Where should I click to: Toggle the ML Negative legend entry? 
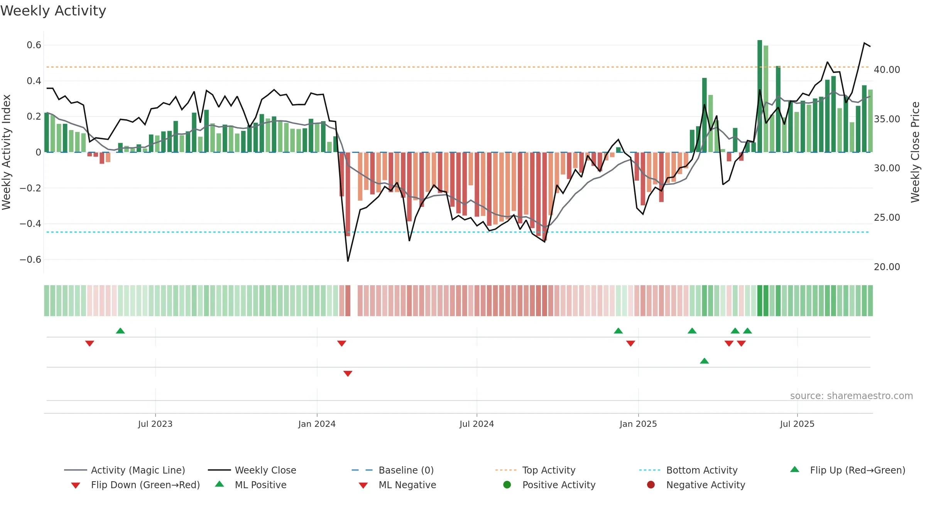pyautogui.click(x=397, y=485)
